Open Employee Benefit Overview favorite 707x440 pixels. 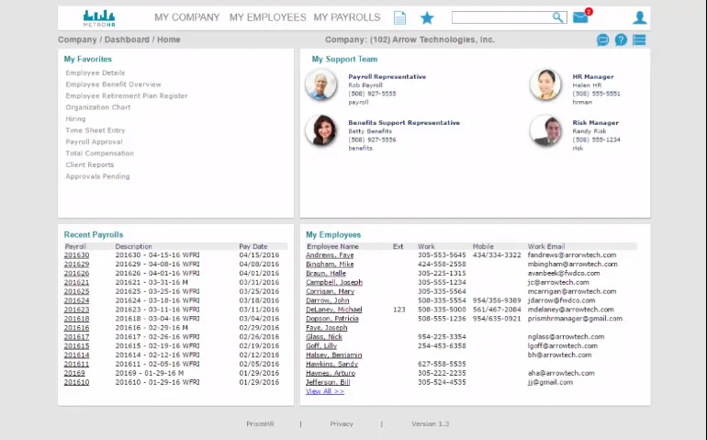[113, 85]
